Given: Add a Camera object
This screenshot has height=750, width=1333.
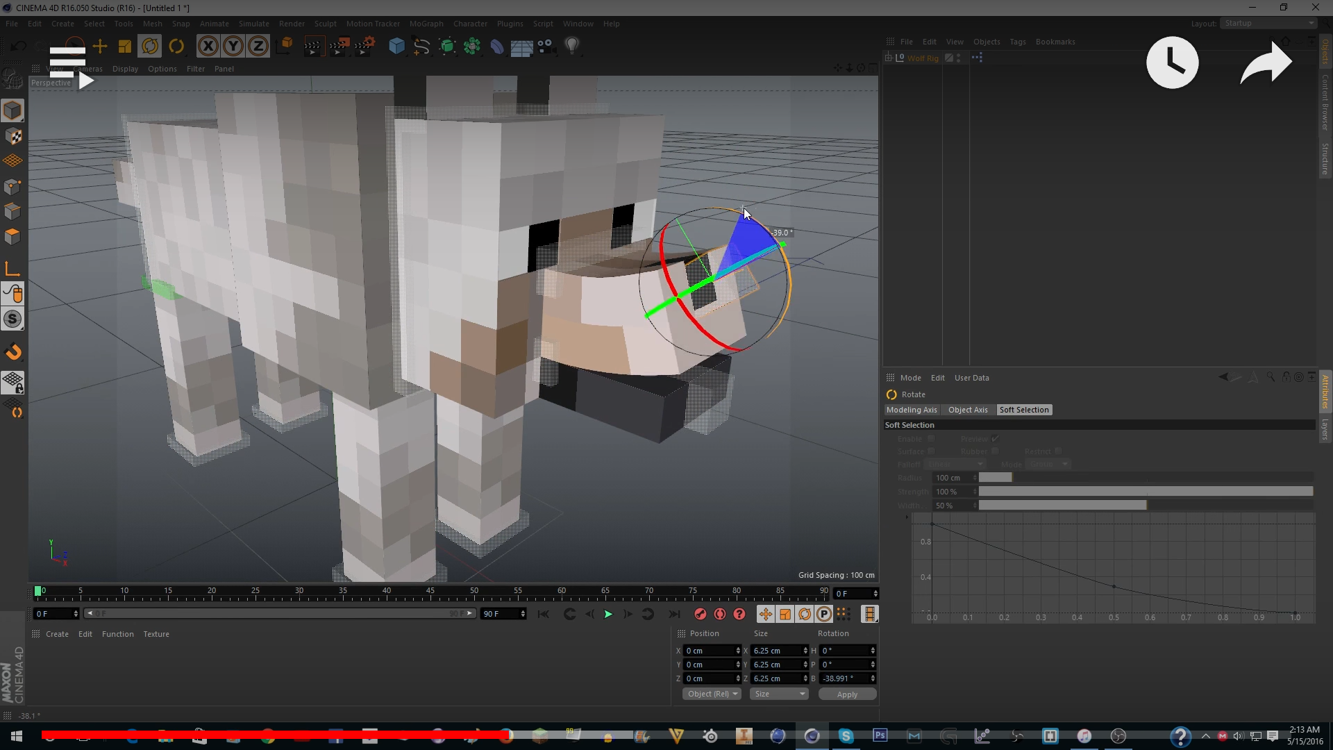Looking at the screenshot, I should [546, 47].
